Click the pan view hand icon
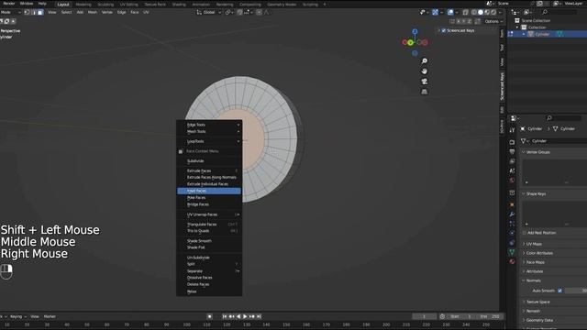Screen dimensions: 587x330 pos(424,71)
